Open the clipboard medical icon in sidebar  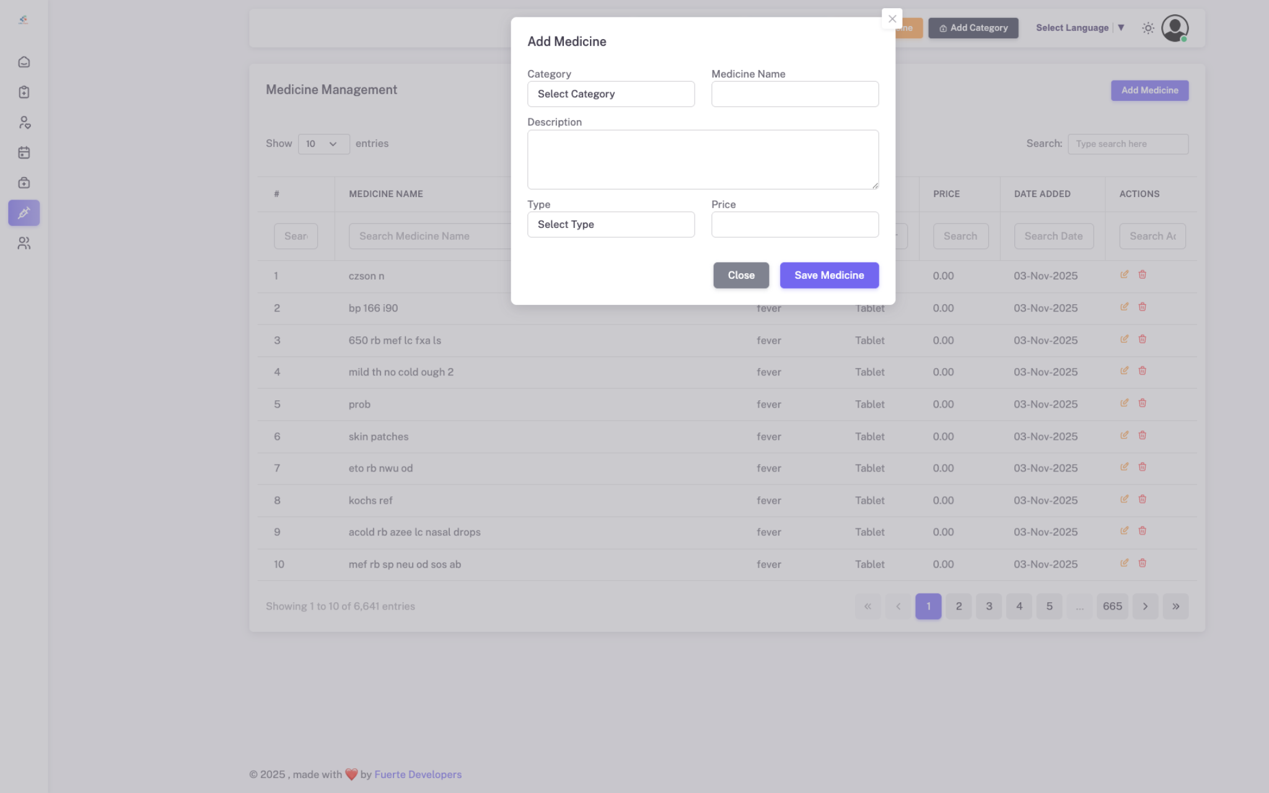pos(24,92)
